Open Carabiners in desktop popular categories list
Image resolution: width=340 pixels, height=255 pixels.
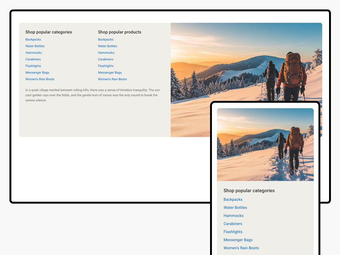pyautogui.click(x=33, y=59)
